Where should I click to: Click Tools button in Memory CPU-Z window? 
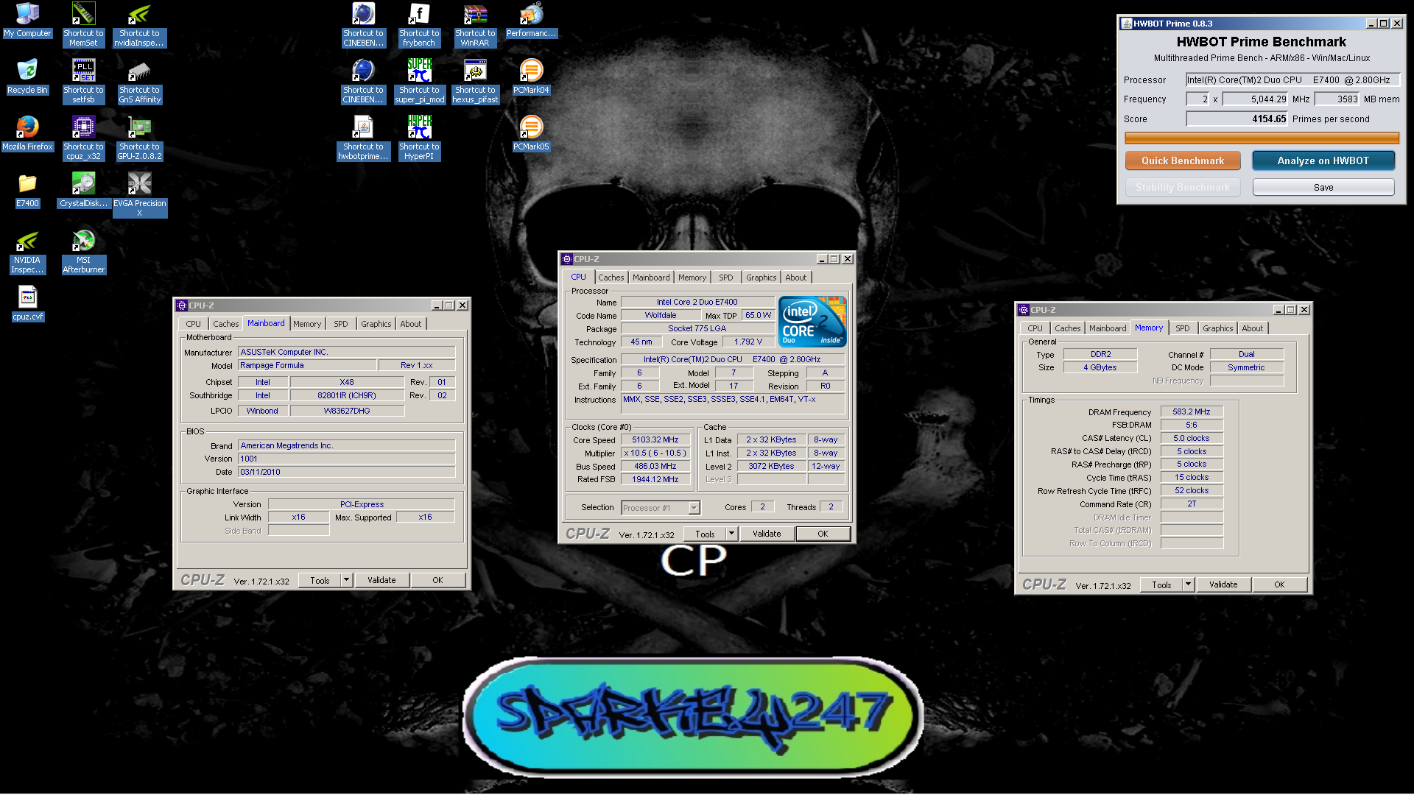click(1161, 584)
